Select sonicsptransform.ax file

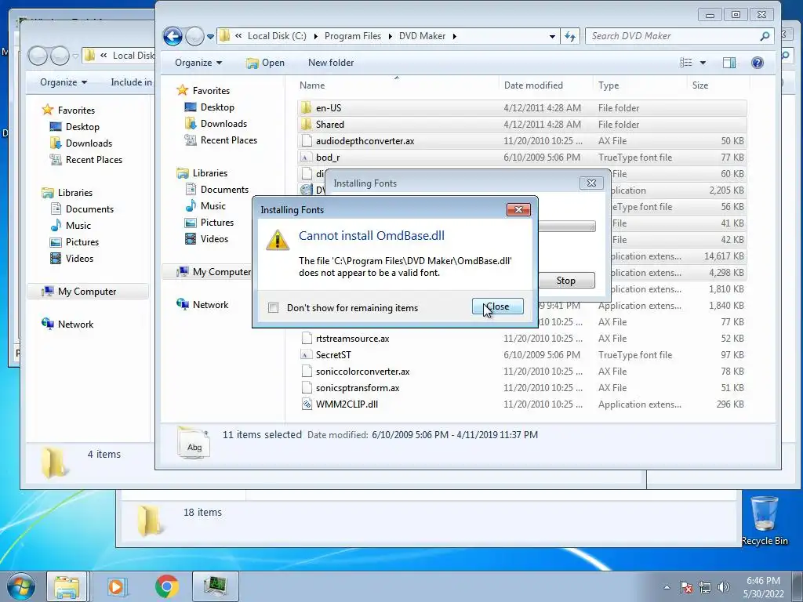pyautogui.click(x=521, y=387)
